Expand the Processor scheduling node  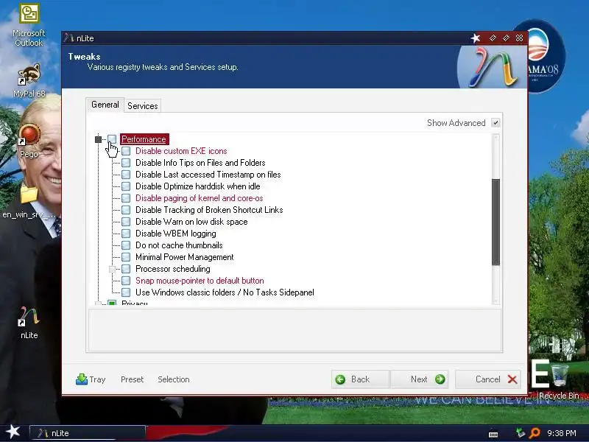112,269
